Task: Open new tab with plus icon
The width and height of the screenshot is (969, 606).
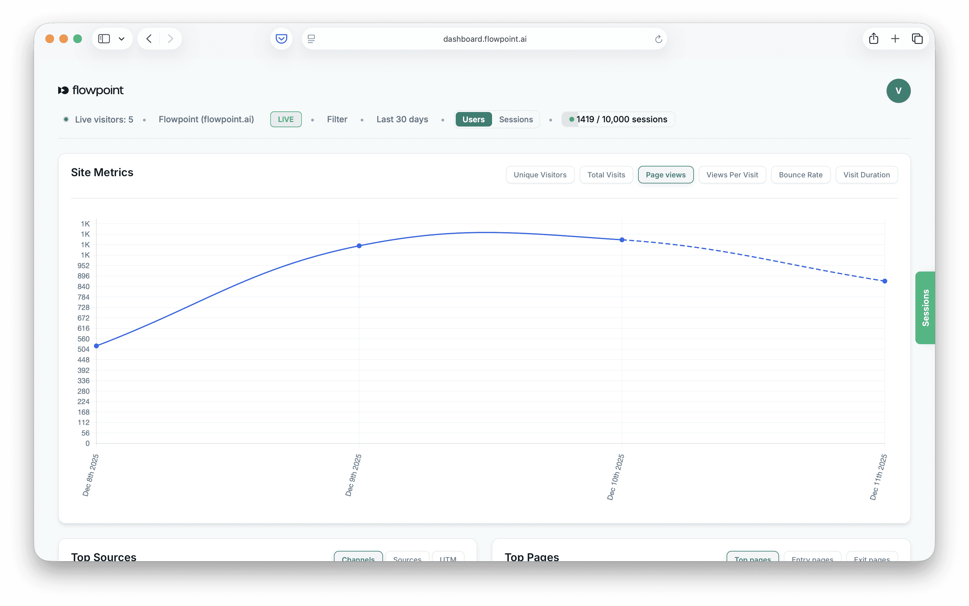Action: point(895,39)
